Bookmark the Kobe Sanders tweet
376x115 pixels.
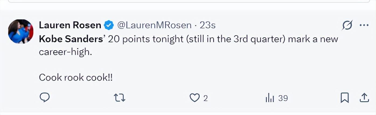[344, 98]
